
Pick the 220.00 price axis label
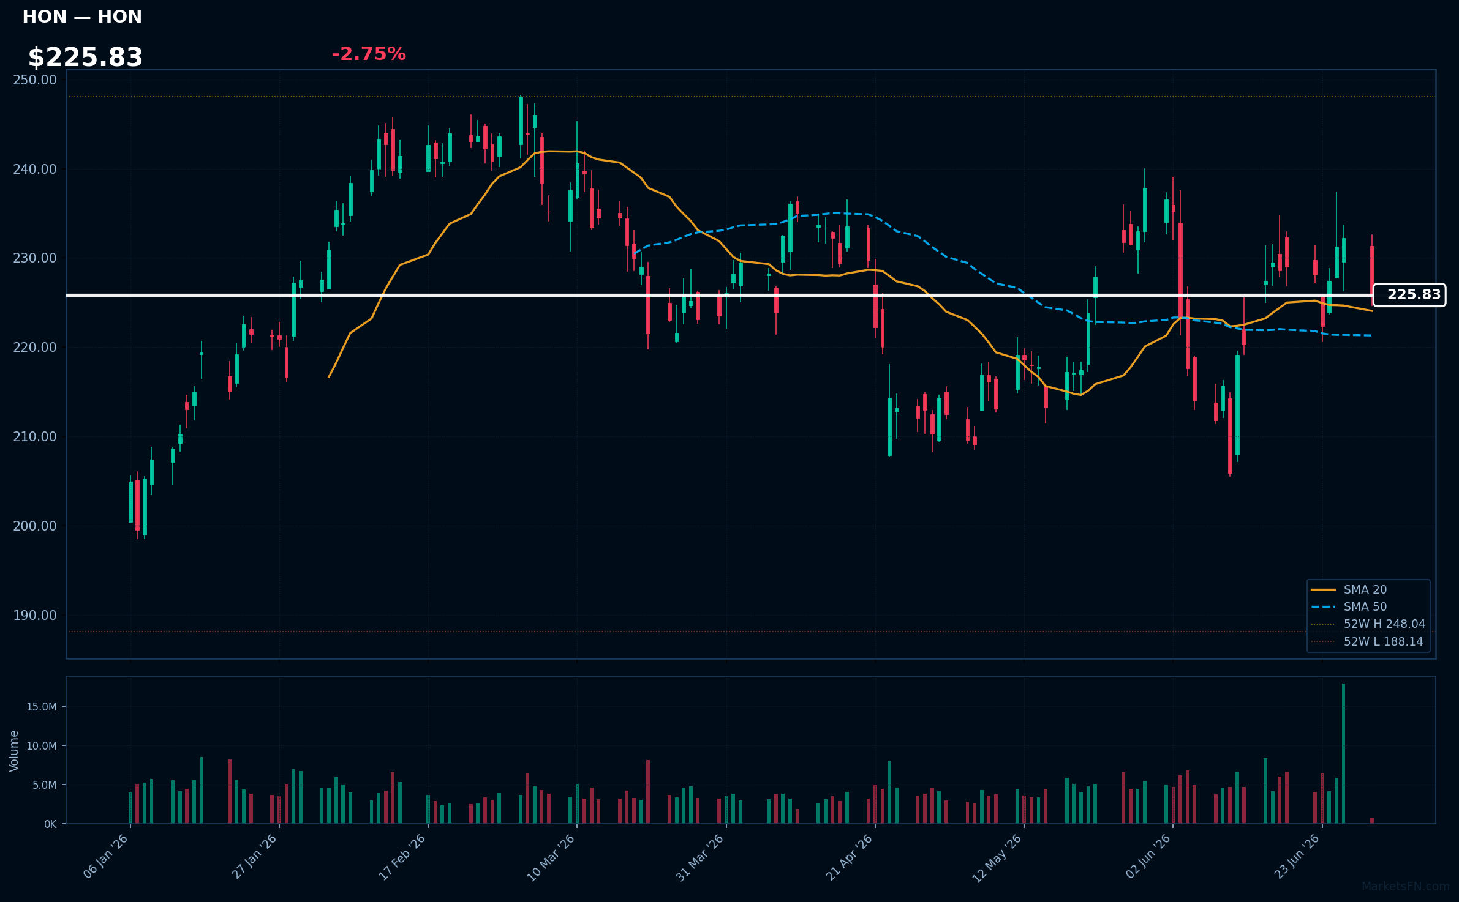[x=35, y=348]
